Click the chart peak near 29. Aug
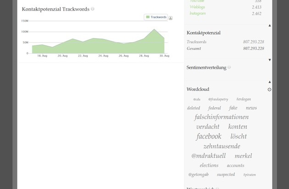This screenshot has width=289, height=189. (x=154, y=29)
